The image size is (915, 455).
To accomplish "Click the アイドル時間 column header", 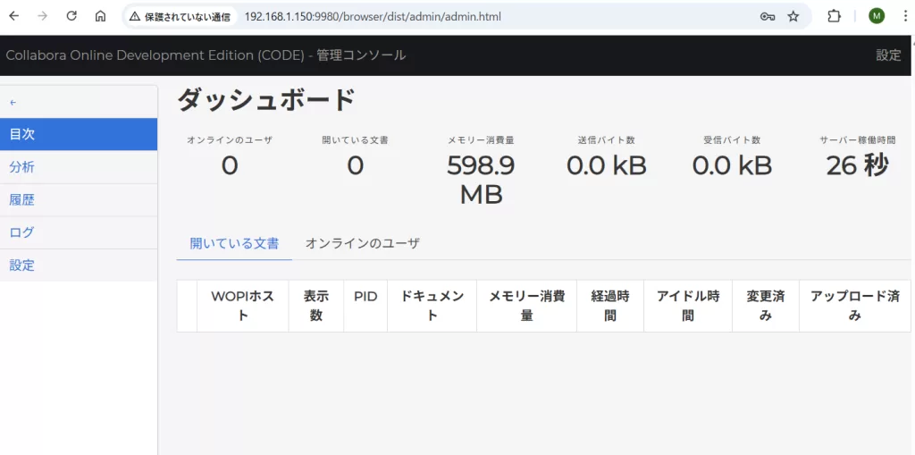I will pyautogui.click(x=688, y=306).
